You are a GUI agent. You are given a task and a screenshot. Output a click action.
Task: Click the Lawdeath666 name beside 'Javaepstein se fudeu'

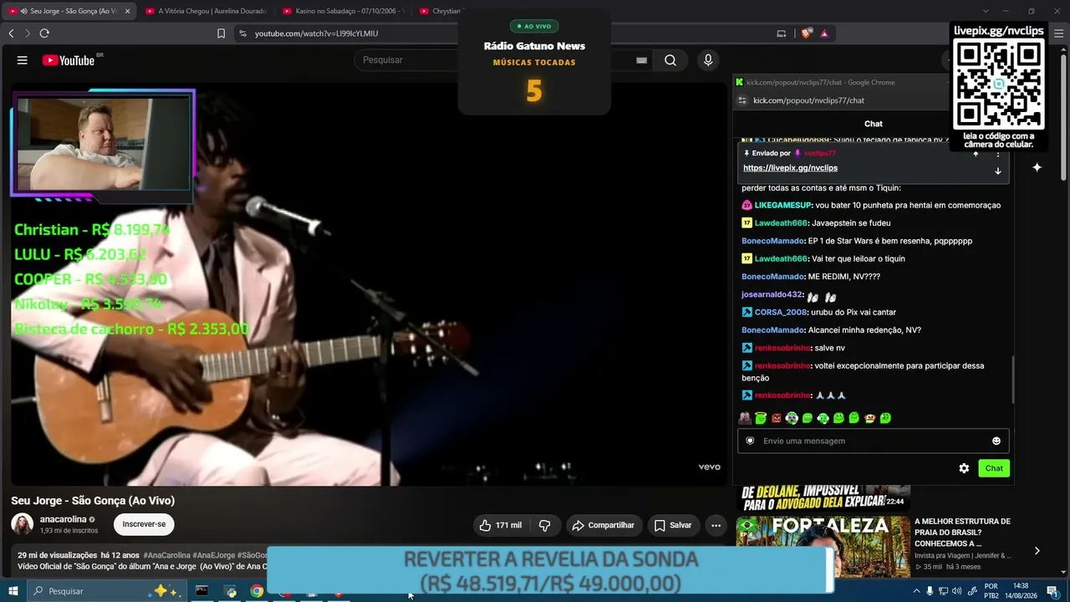[781, 223]
